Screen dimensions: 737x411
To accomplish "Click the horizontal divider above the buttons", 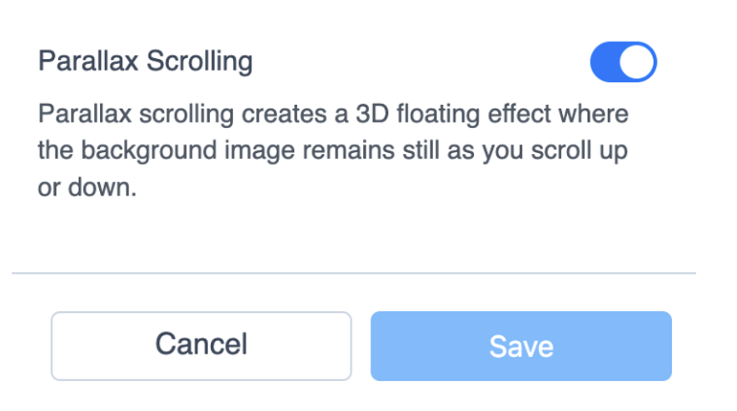I will click(x=353, y=272).
